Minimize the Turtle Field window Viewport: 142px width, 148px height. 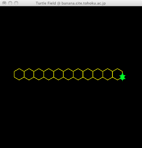click(x=10, y=3)
